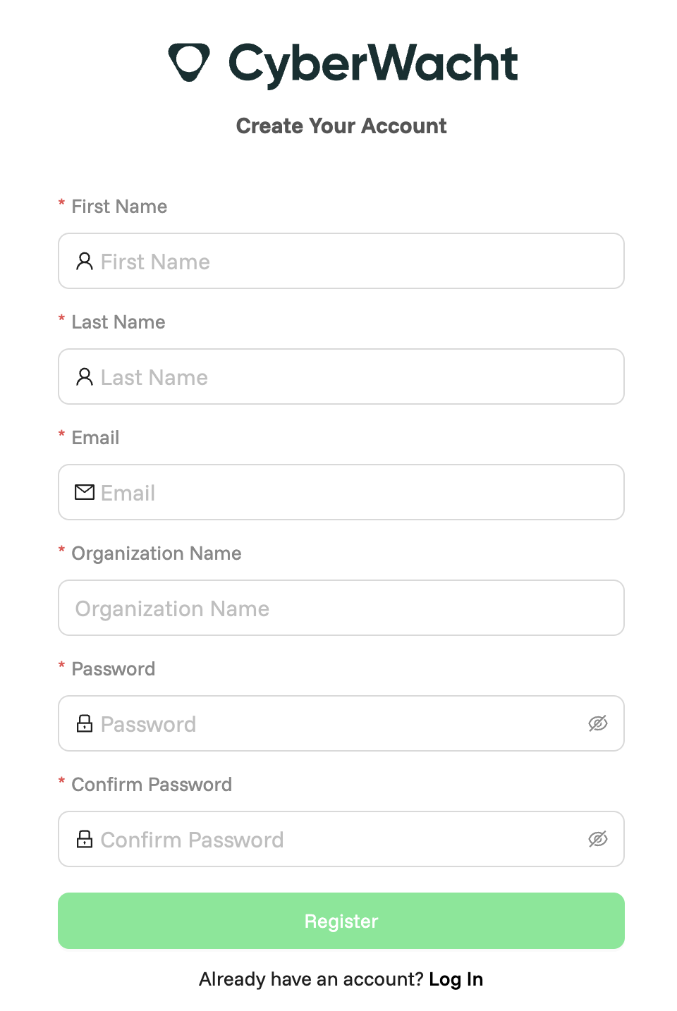Click the person icon in First Name field
Image resolution: width=677 pixels, height=1011 pixels.
pyautogui.click(x=85, y=261)
